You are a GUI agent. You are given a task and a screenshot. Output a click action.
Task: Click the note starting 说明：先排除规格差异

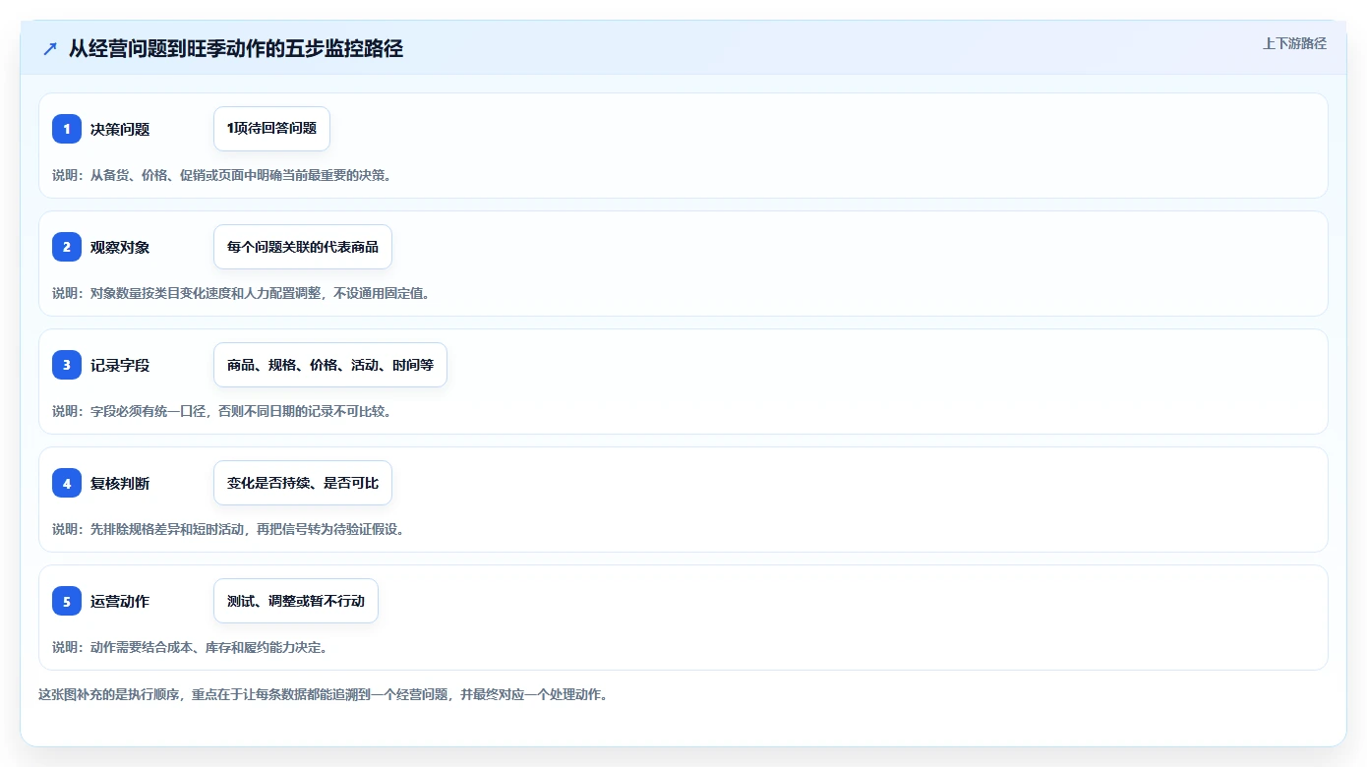[x=228, y=529]
